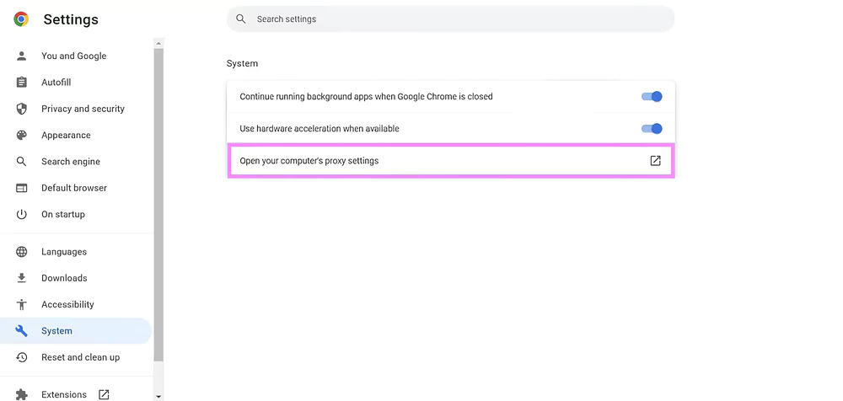
Task: Select the Appearance menu item
Action: coord(76,135)
